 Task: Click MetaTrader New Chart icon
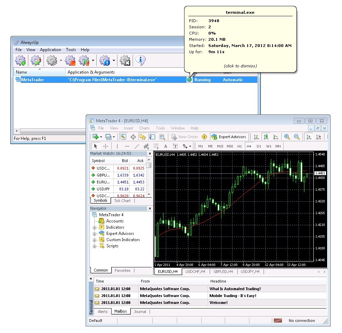coord(96,137)
